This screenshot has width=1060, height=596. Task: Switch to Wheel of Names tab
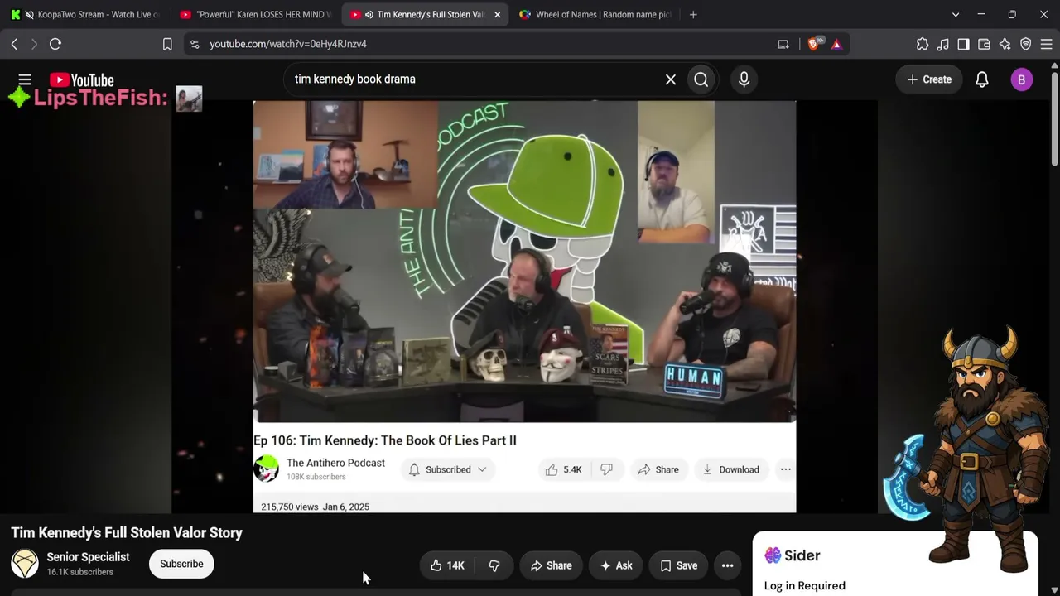point(594,15)
